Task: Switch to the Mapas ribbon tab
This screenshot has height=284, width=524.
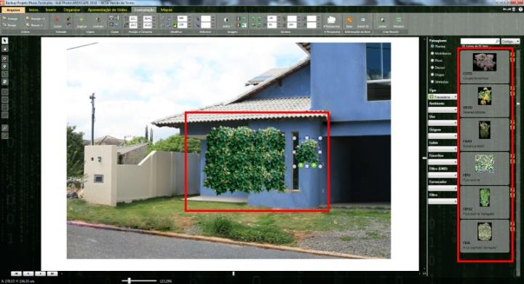Action: coord(167,10)
